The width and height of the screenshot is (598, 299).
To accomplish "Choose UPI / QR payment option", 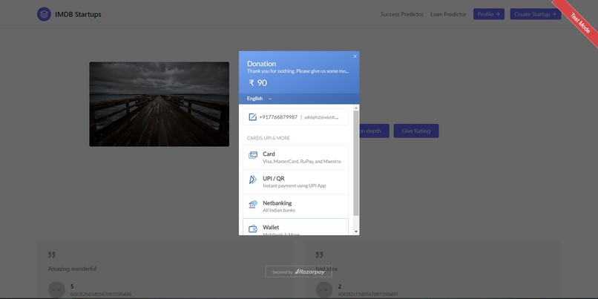I will pos(295,182).
